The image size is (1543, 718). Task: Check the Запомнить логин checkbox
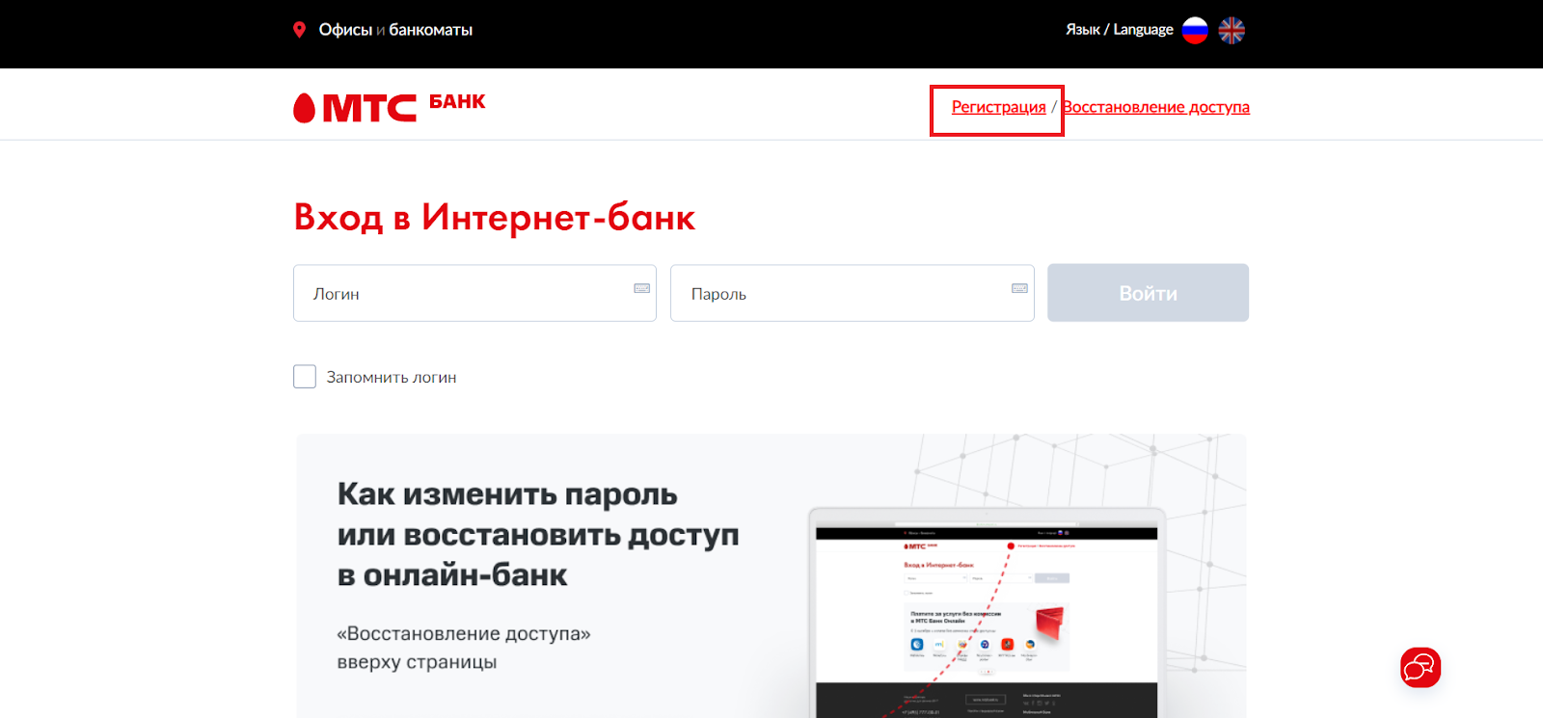305,377
